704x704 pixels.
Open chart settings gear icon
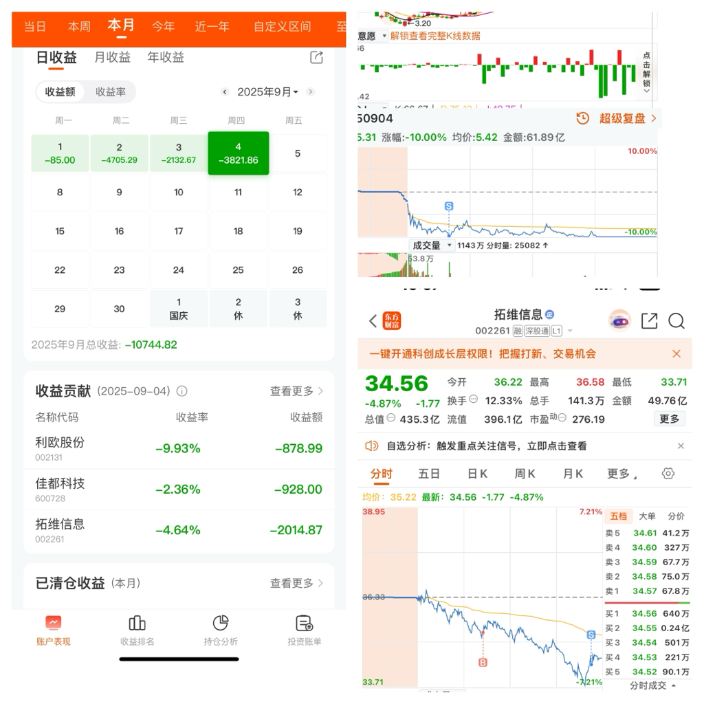668,474
